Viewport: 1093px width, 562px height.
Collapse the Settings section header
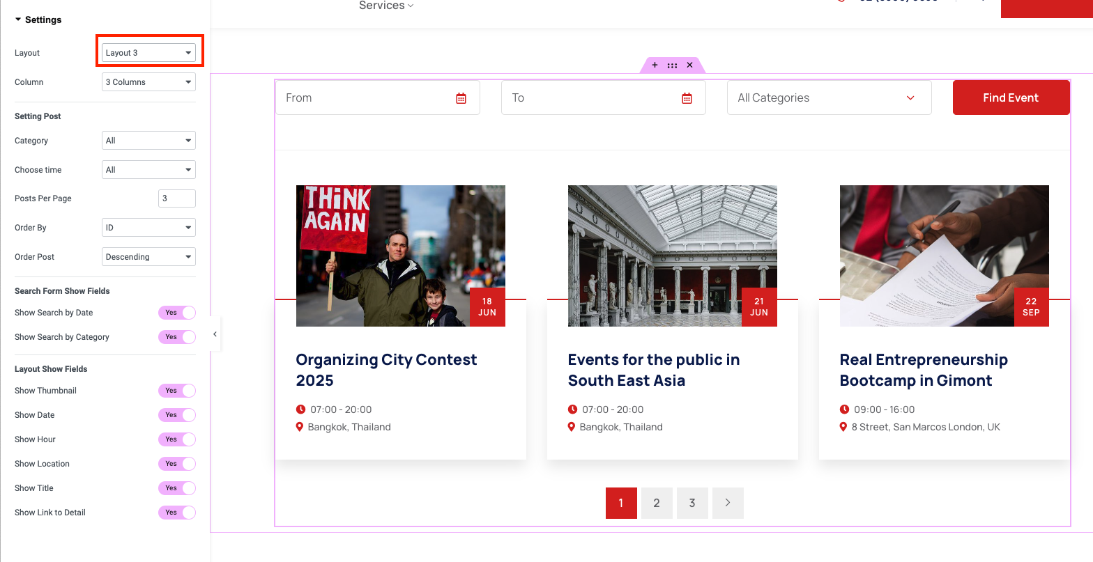click(38, 19)
